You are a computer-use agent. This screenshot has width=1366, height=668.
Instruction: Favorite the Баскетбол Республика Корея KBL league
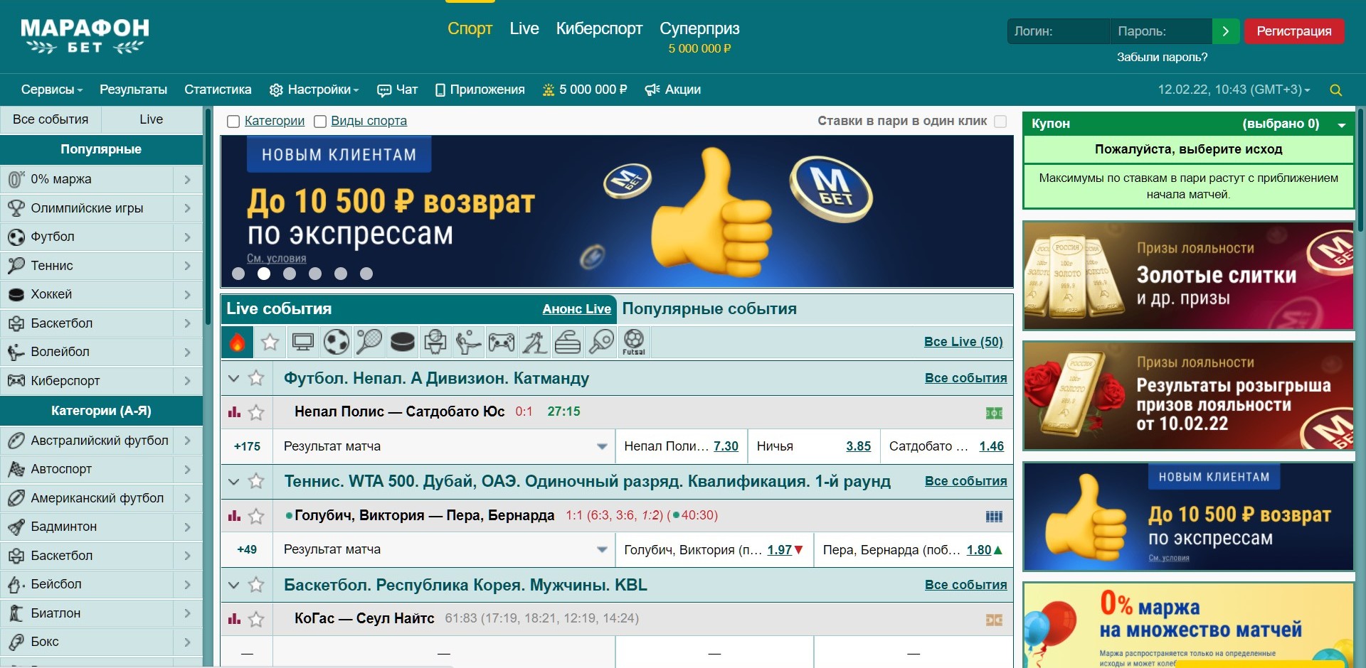point(256,586)
